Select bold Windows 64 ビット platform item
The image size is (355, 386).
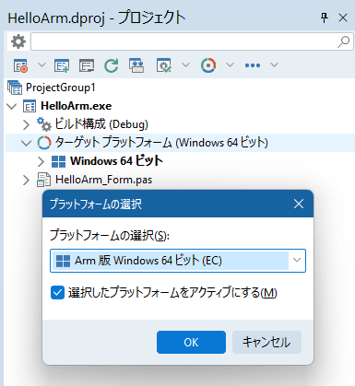click(x=116, y=161)
